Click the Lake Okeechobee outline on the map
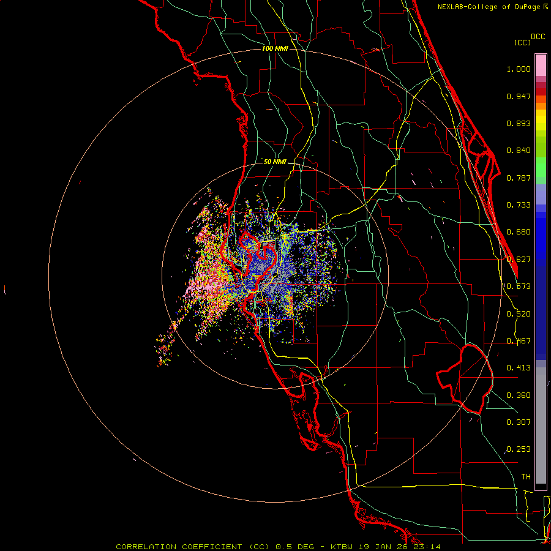 (x=465, y=380)
